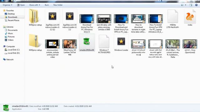Select Favorites in the navigation pane

[8, 11]
